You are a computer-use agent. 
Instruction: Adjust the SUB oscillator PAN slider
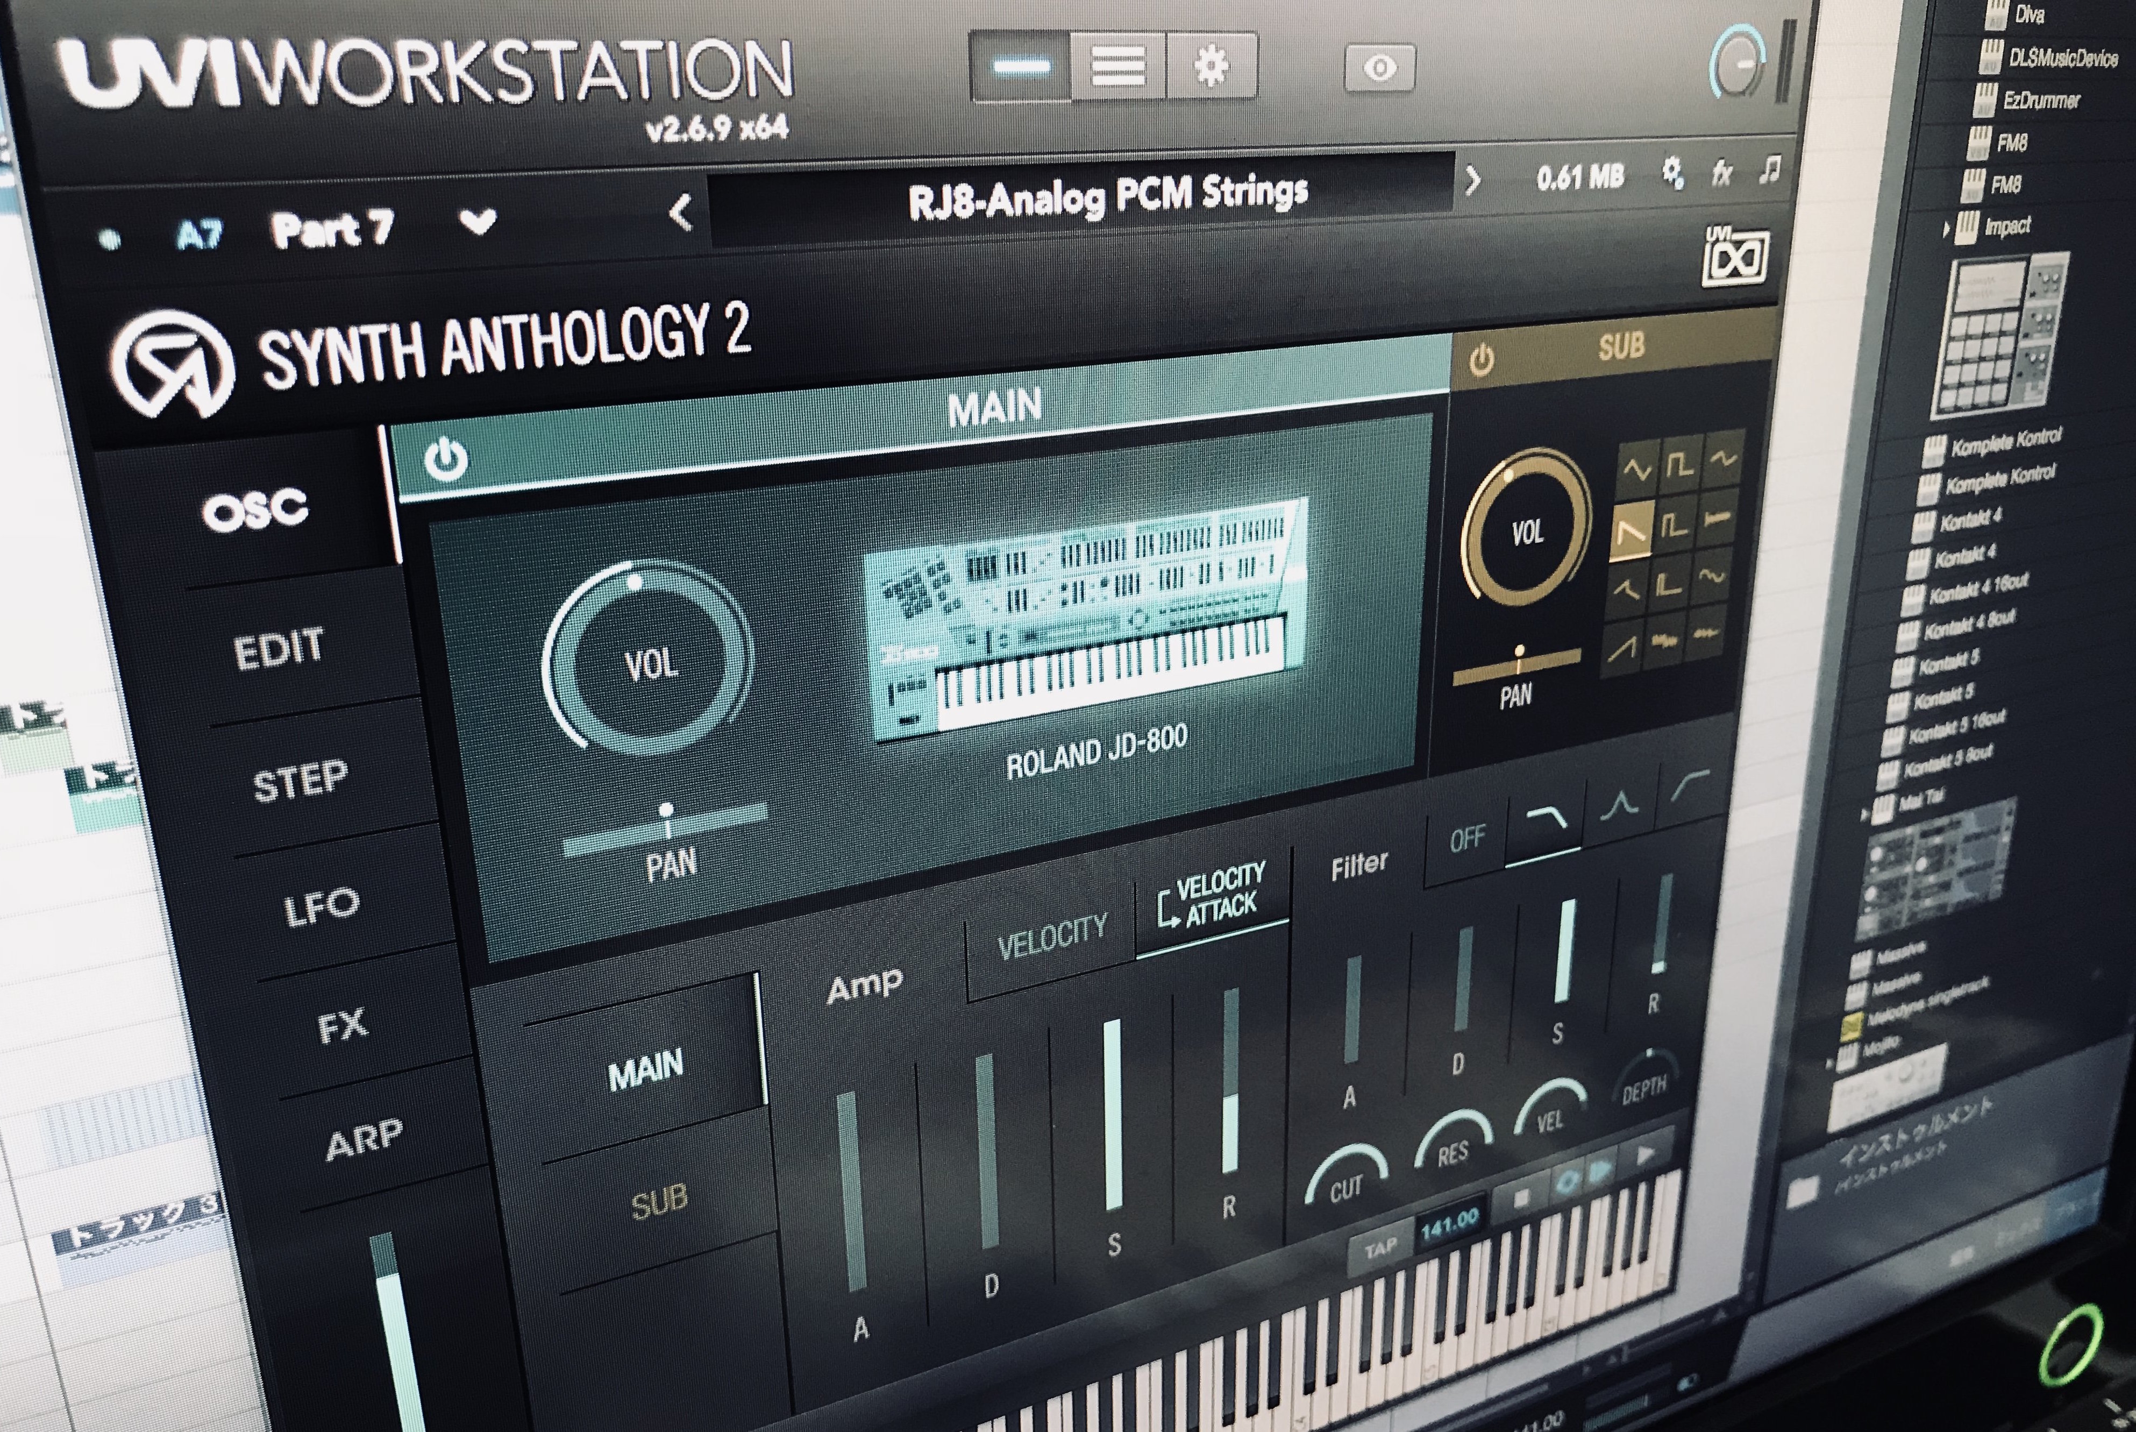click(1517, 665)
